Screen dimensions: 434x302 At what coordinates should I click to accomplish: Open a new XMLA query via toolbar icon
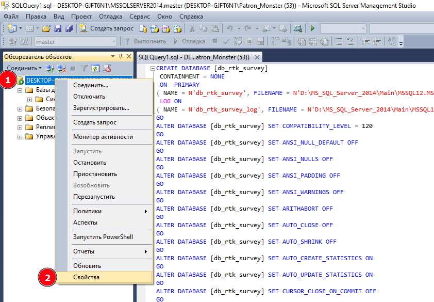click(177, 28)
